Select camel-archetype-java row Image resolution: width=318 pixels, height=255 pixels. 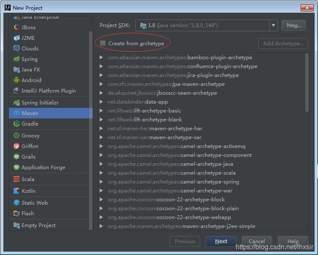pos(201,164)
